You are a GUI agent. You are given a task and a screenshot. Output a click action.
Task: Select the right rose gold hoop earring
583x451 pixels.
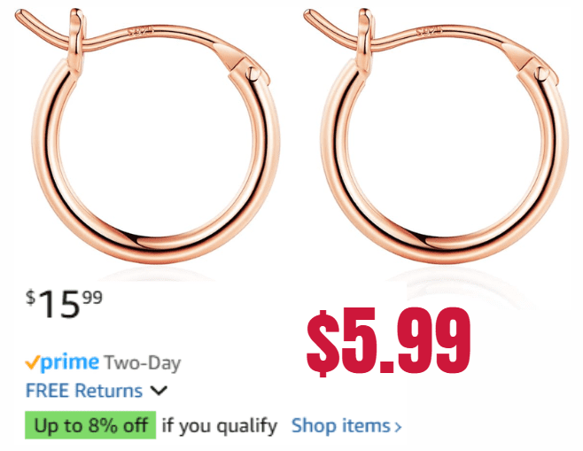[437, 136]
